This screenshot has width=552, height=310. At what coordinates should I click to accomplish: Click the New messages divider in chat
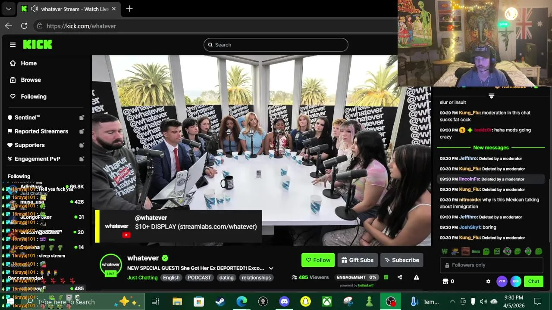(x=491, y=148)
